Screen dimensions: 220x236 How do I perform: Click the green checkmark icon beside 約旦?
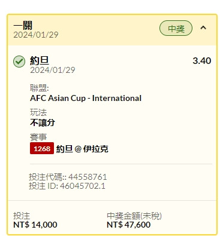19,62
